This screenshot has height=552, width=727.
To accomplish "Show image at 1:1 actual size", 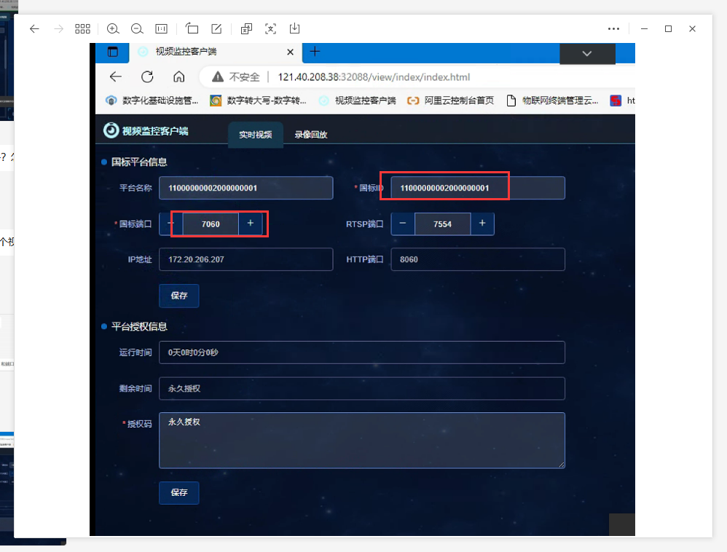I will click(x=161, y=28).
